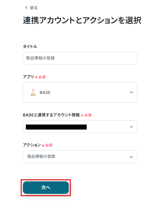Go back via the 戻る link
The width and height of the screenshot is (165, 203).
(x=34, y=8)
